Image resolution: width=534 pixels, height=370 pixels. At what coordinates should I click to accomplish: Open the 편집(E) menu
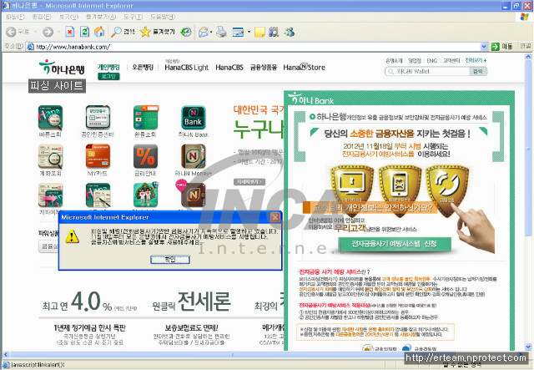tap(42, 17)
